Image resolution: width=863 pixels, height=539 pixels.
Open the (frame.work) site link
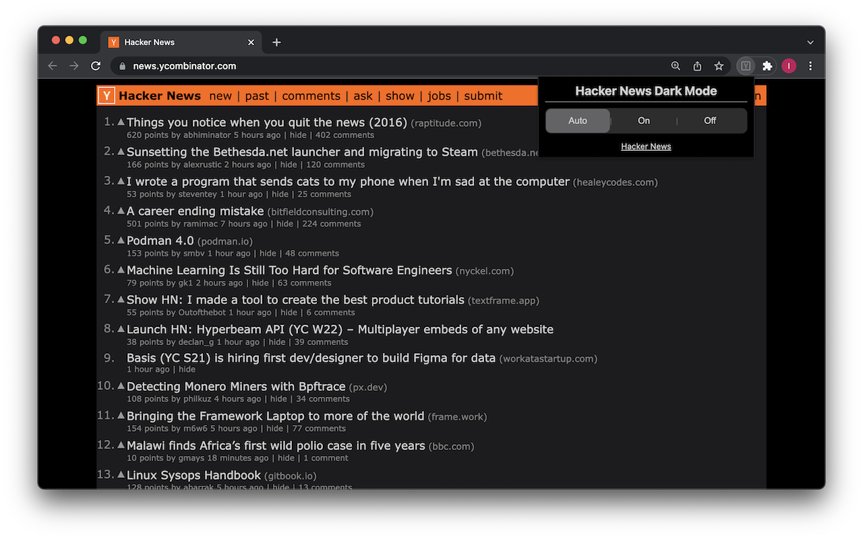(x=457, y=416)
